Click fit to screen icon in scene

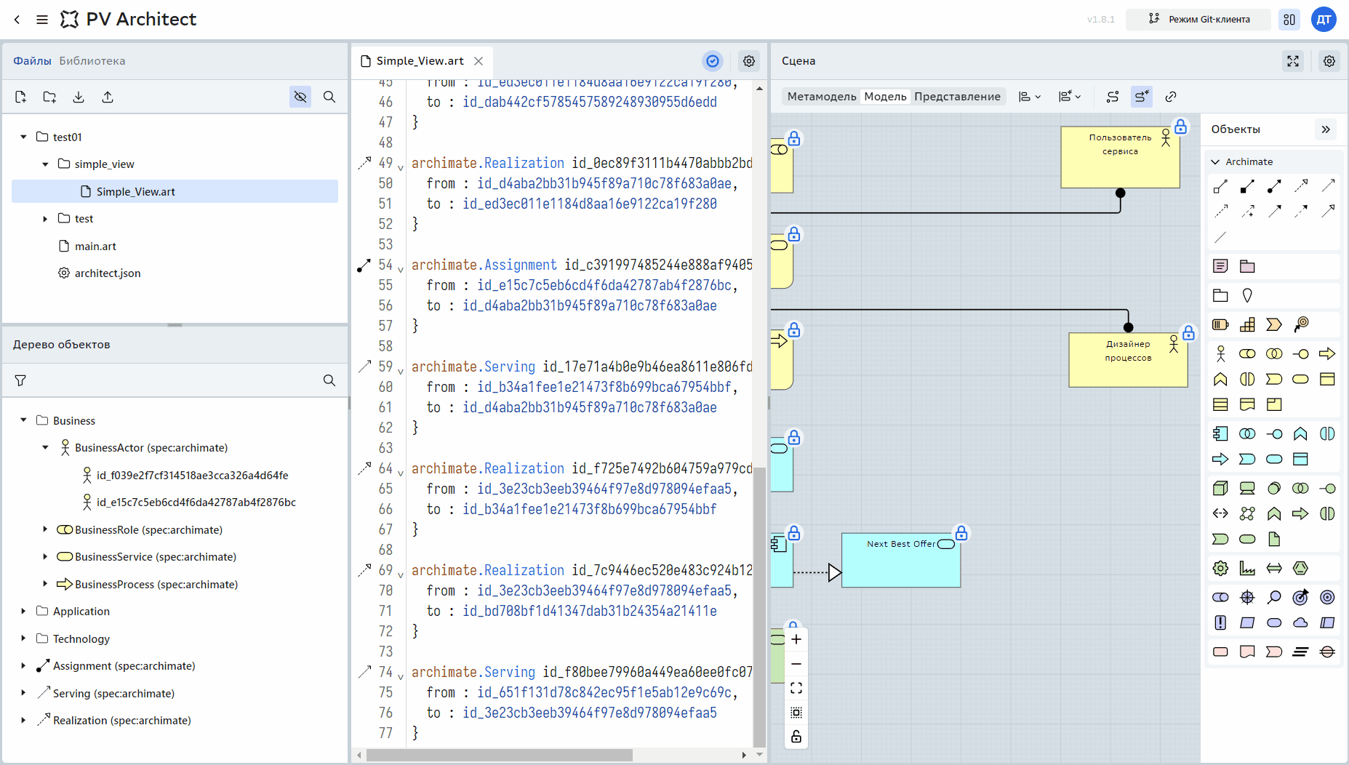tap(796, 688)
